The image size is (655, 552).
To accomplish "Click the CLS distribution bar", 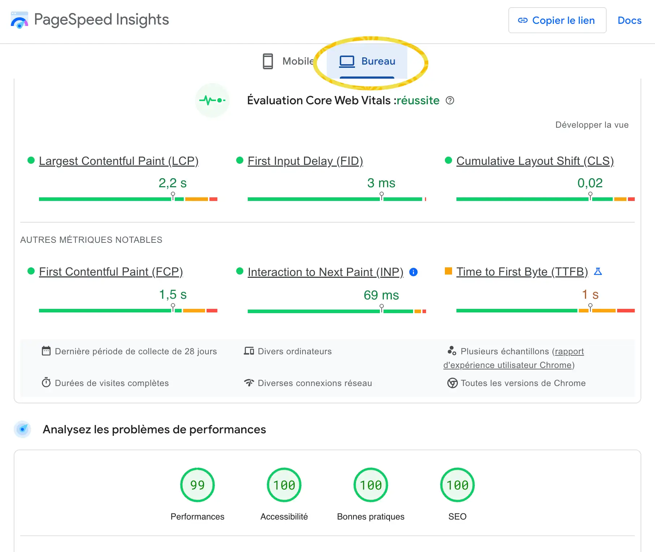I will [x=546, y=199].
